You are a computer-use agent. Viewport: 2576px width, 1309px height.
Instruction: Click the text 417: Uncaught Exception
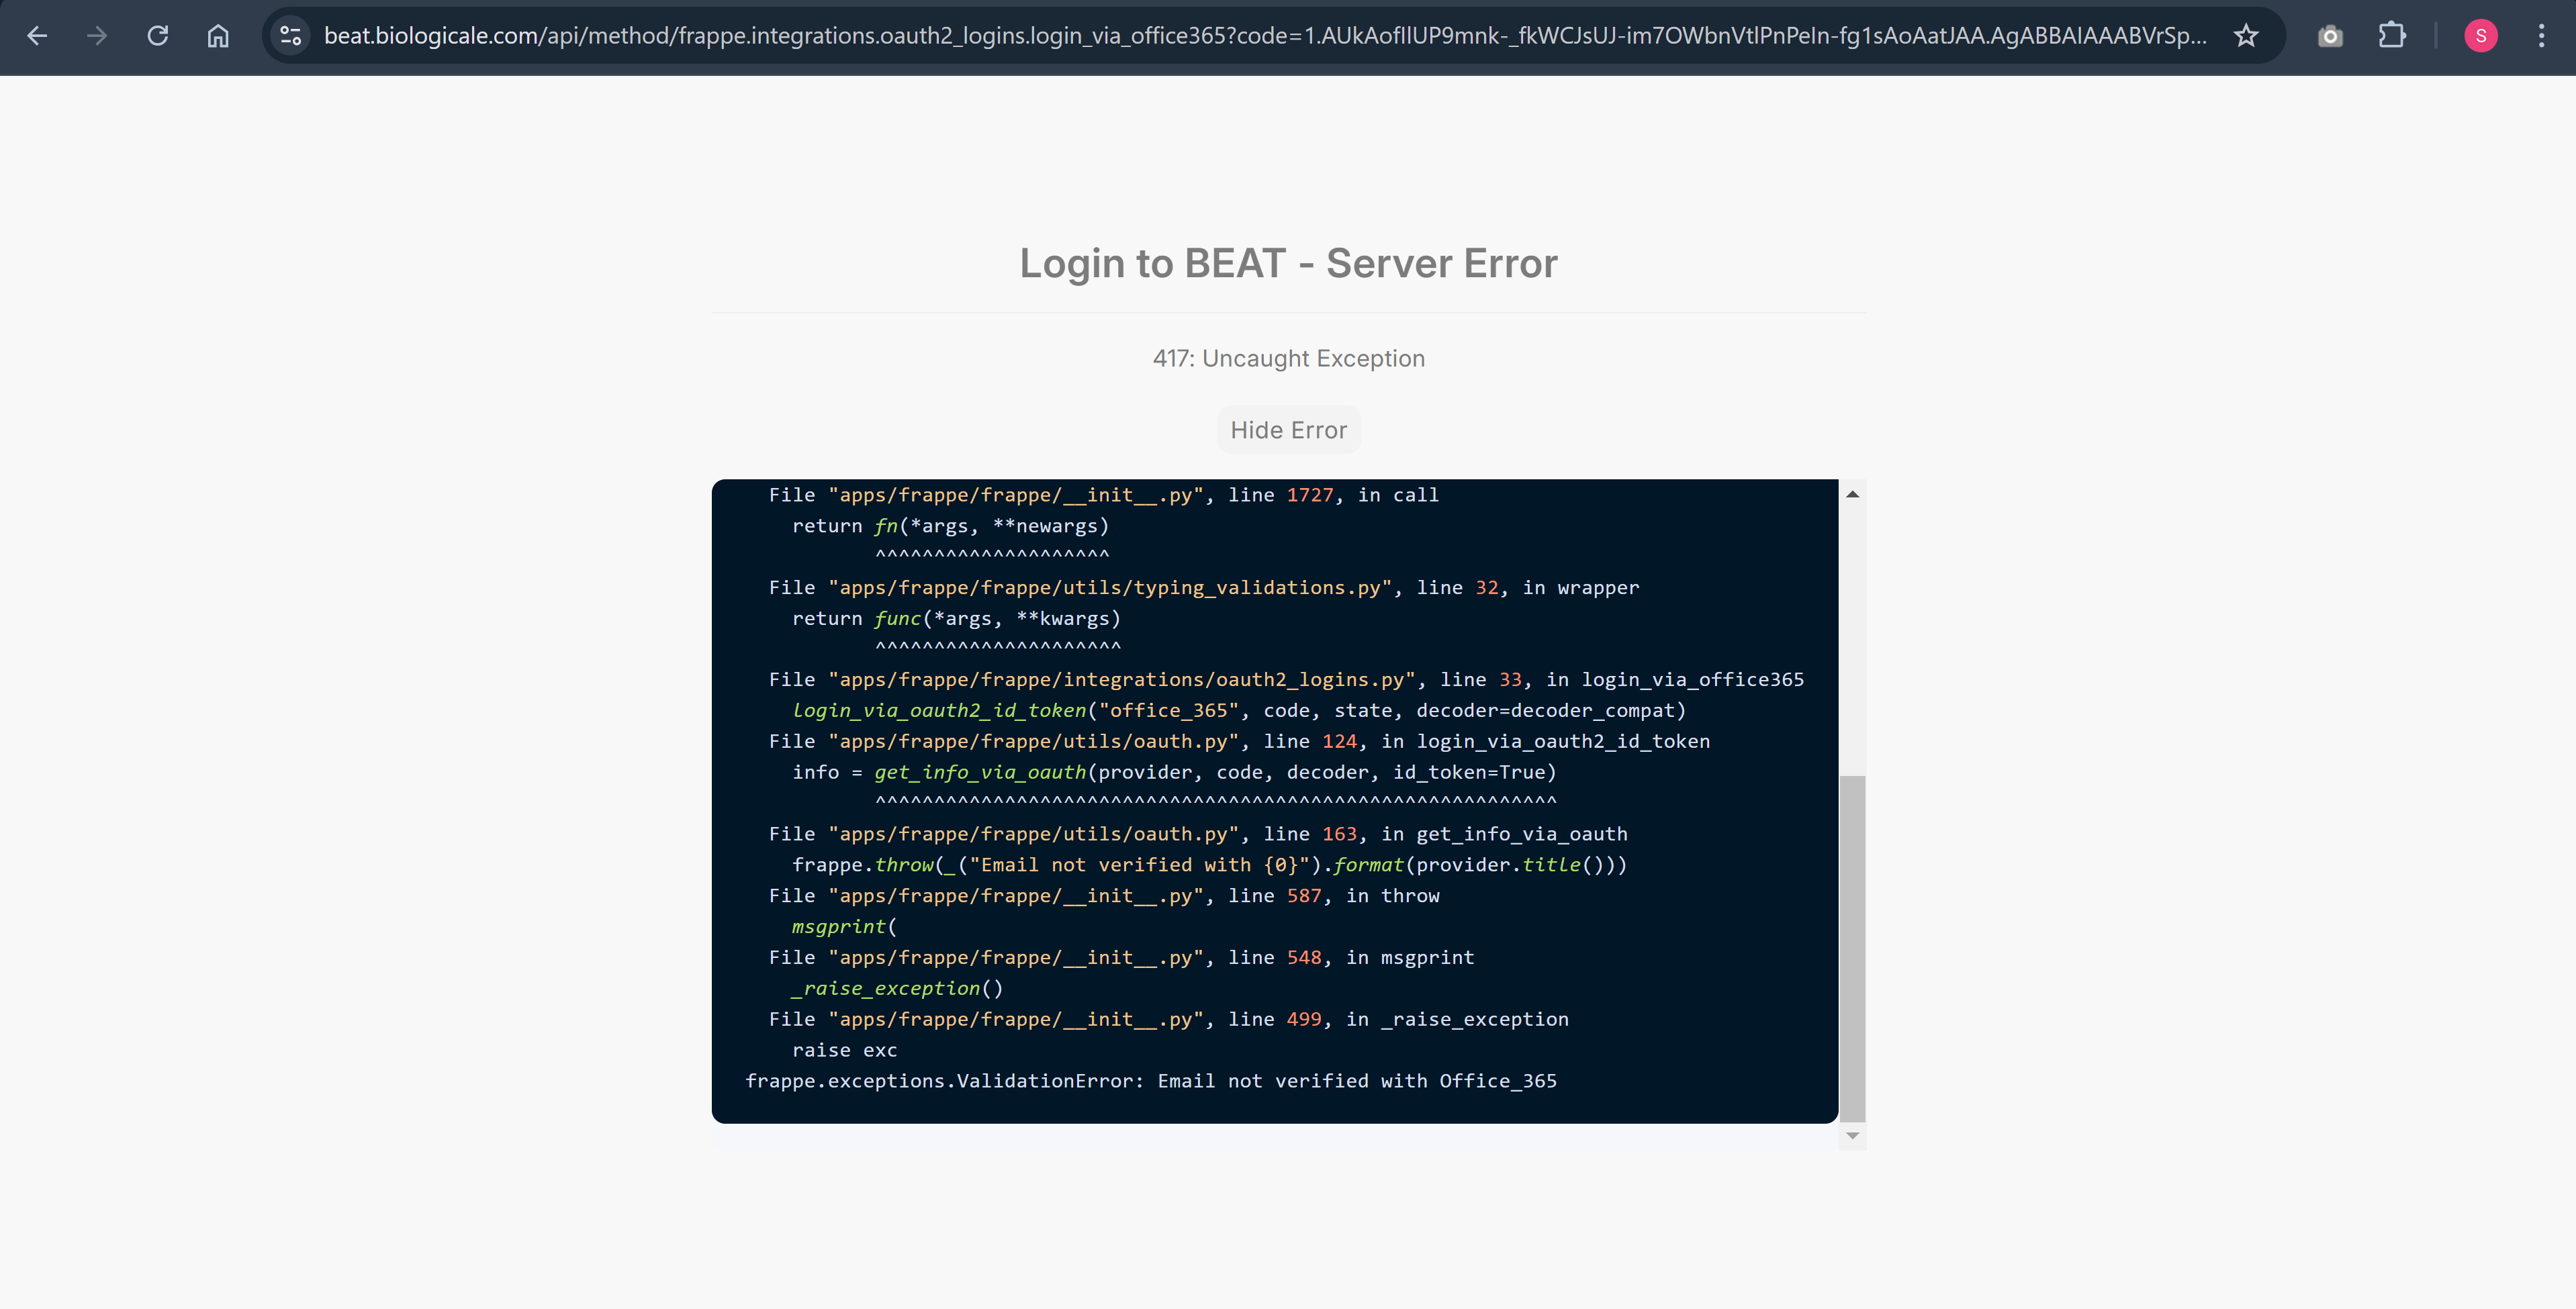click(1288, 358)
